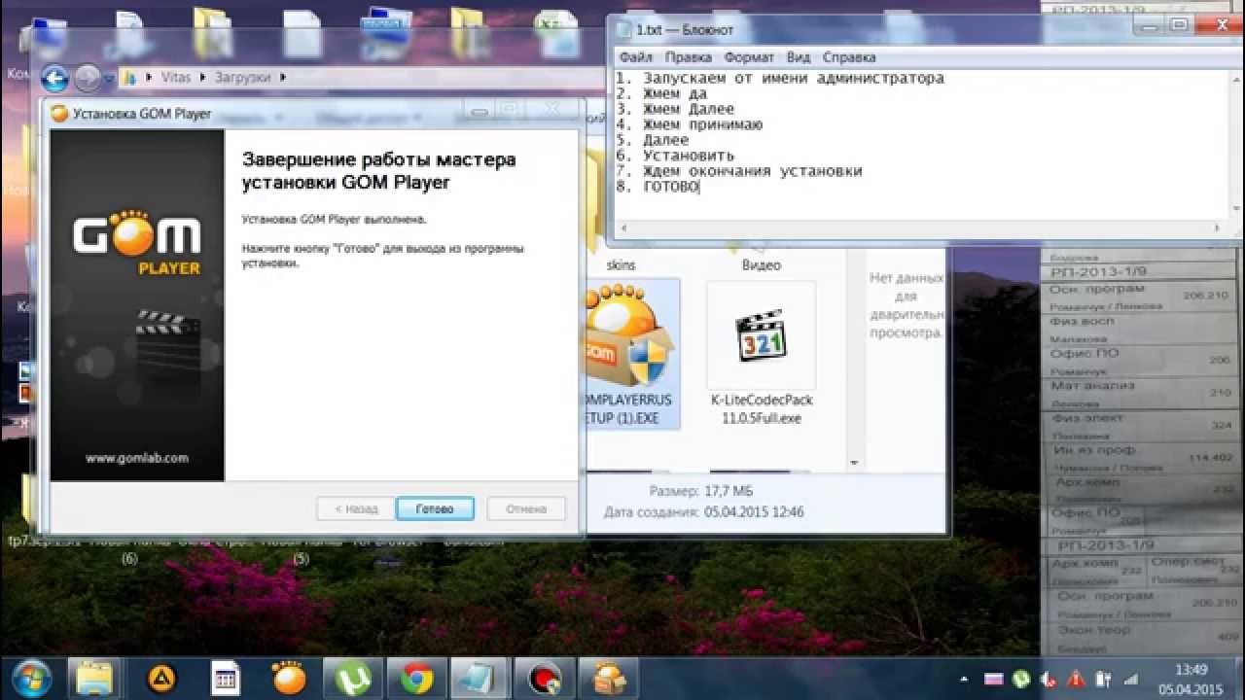1245x700 pixels.
Task: Open the Формат menu in Notepad
Action: [749, 57]
